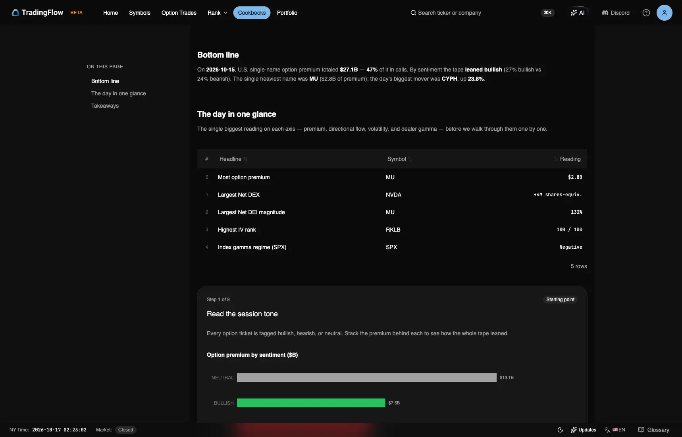
Task: Jump to Bottom line section
Action: (x=105, y=81)
